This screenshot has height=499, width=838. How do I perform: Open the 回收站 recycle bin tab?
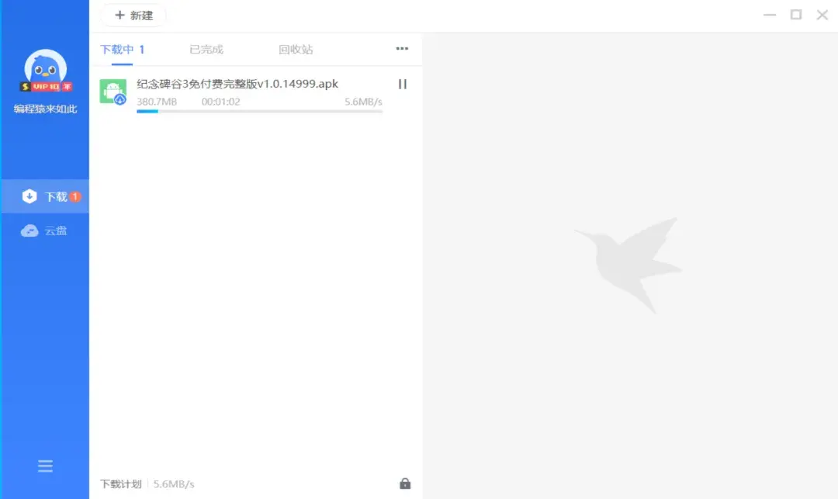pos(296,50)
